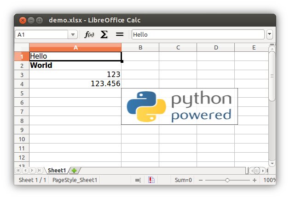Click the Sum=0 status bar field
The image size is (290, 199).
[183, 180]
